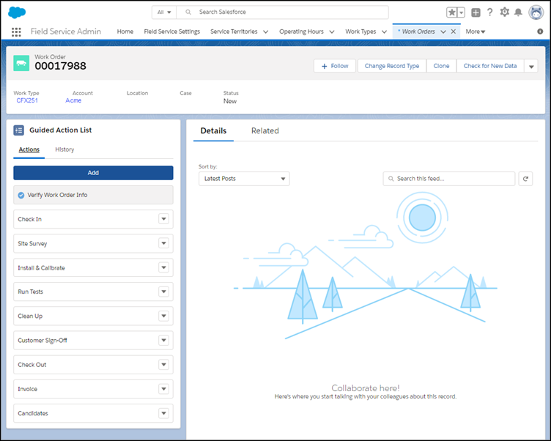This screenshot has width=551, height=441.
Task: Open the Site Survey action dropdown
Action: (163, 243)
